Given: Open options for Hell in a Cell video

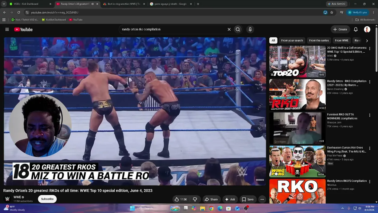Looking at the screenshot, I should [x=369, y=49].
